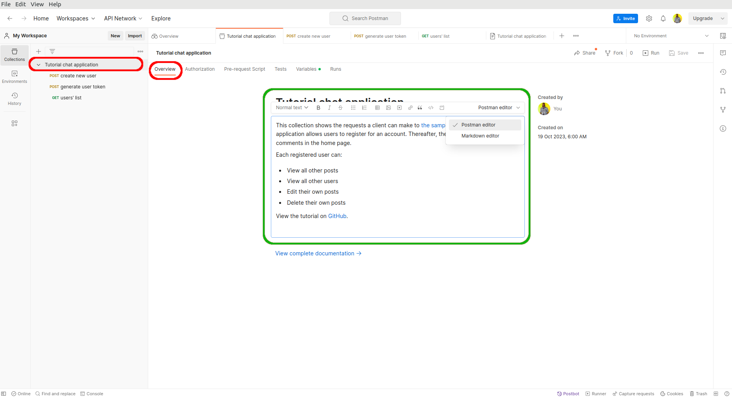This screenshot has width=732, height=398.
Task: Open the Edit menu
Action: tap(20, 4)
